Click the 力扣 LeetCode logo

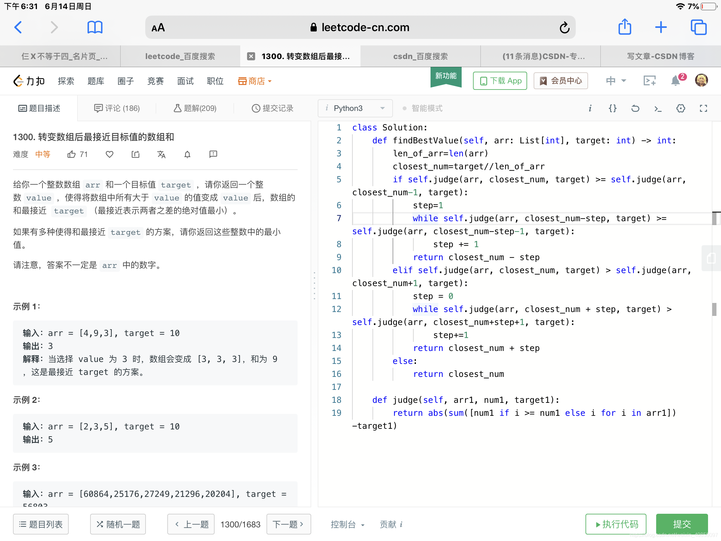pos(29,81)
